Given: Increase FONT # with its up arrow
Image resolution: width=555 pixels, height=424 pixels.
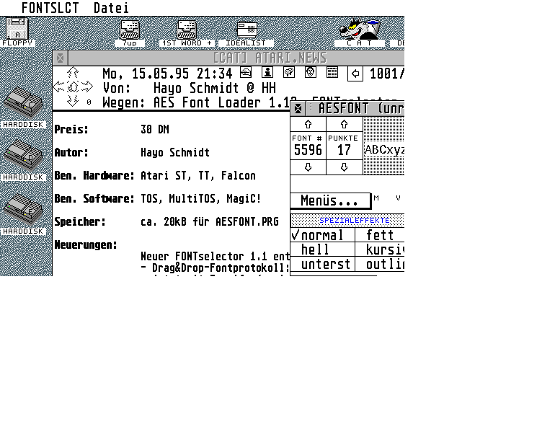Looking at the screenshot, I should click(308, 124).
